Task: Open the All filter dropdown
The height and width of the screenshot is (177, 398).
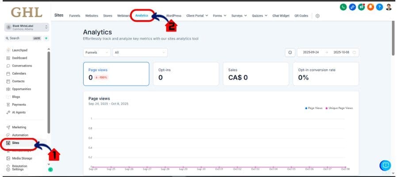Action: point(140,52)
